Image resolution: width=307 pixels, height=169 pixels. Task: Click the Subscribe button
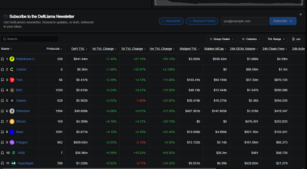pos(283,21)
